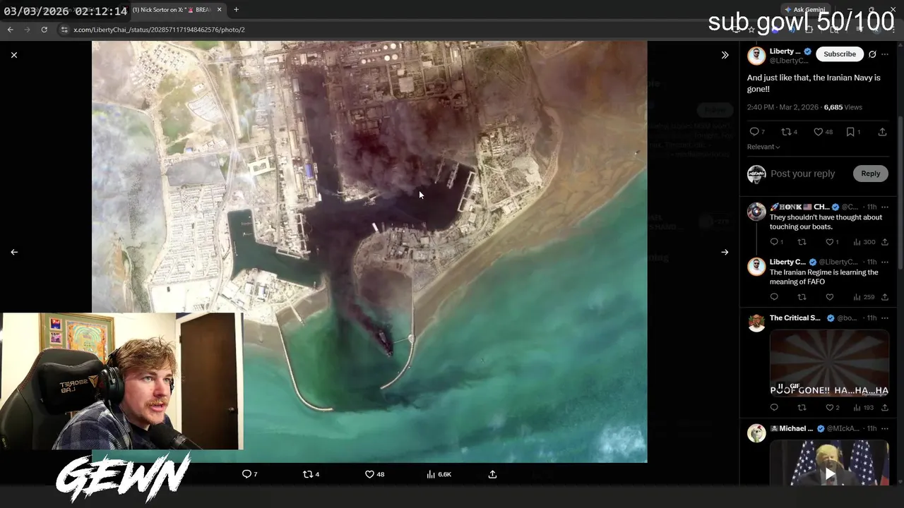Click the 6,685 Views count
Image resolution: width=904 pixels, height=508 pixels.
[843, 107]
